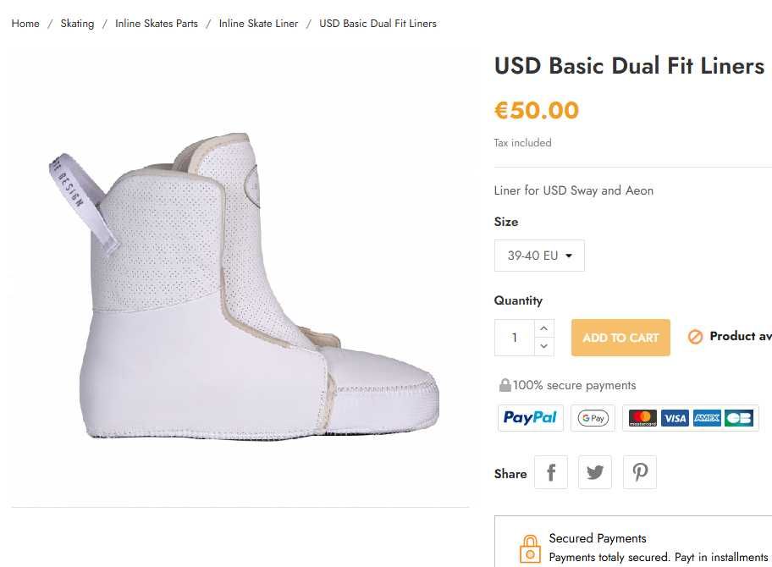Viewport: 772px width, 567px height.
Task: Click the quantity input field
Action: click(515, 338)
